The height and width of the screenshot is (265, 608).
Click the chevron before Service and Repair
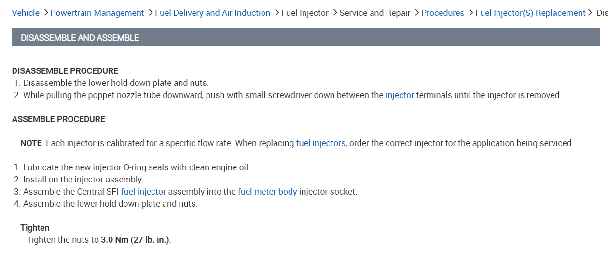(334, 13)
